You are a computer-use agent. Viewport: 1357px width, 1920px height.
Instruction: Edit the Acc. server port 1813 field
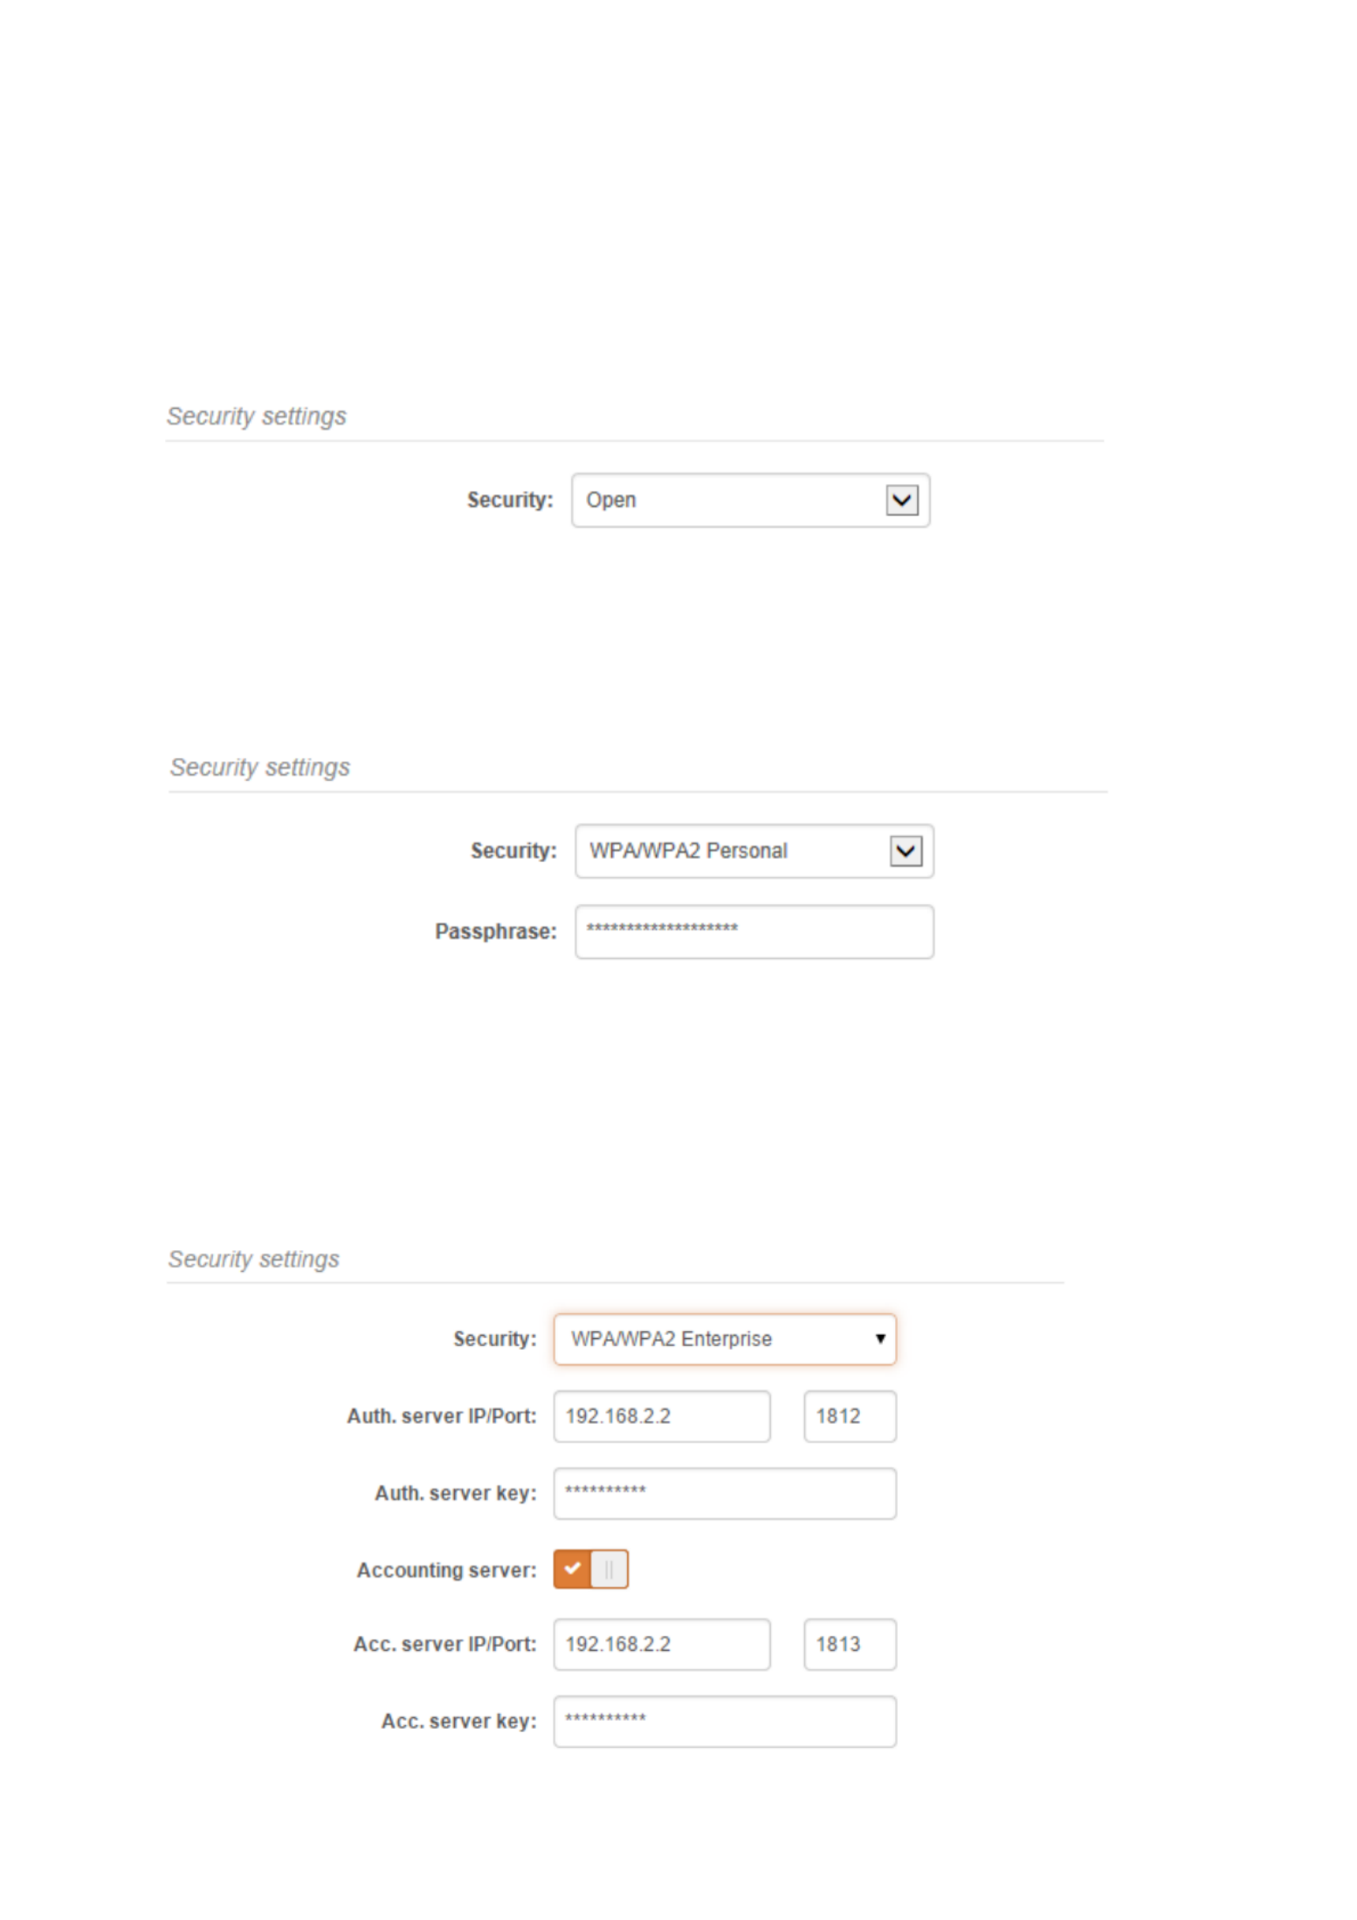849,1643
